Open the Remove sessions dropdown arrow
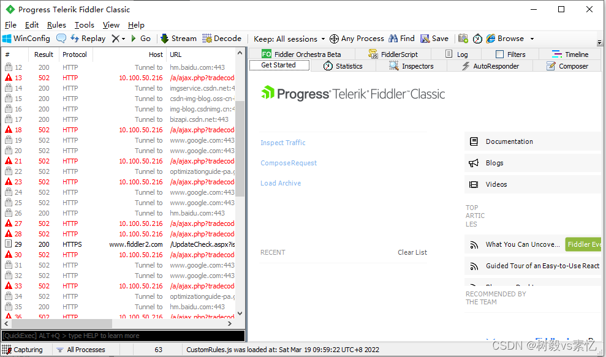The width and height of the screenshot is (606, 357). (x=124, y=39)
